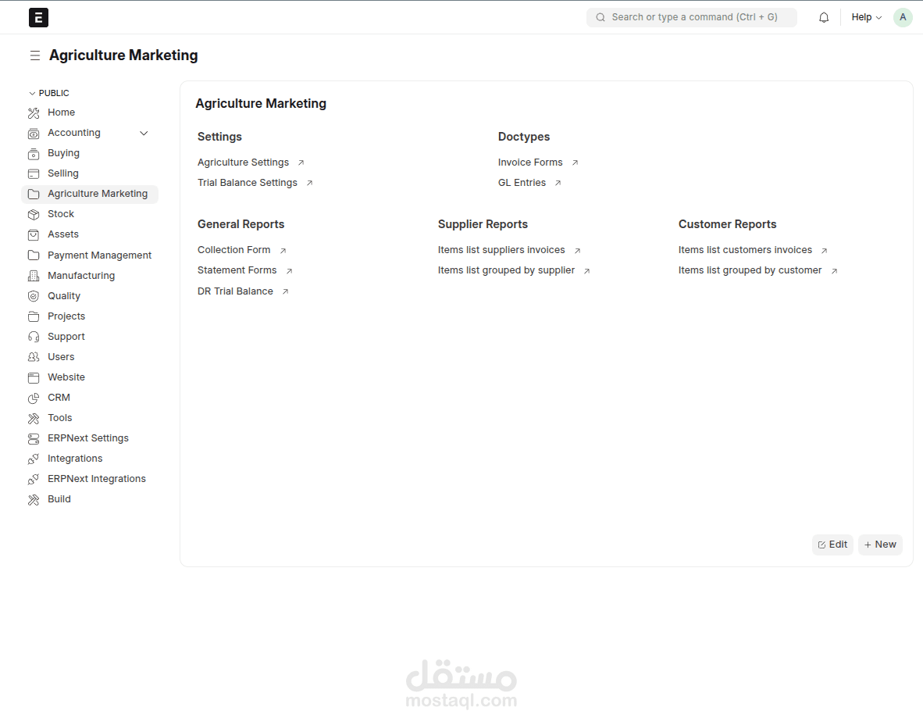
Task: Click the search magnifier icon
Action: point(600,16)
